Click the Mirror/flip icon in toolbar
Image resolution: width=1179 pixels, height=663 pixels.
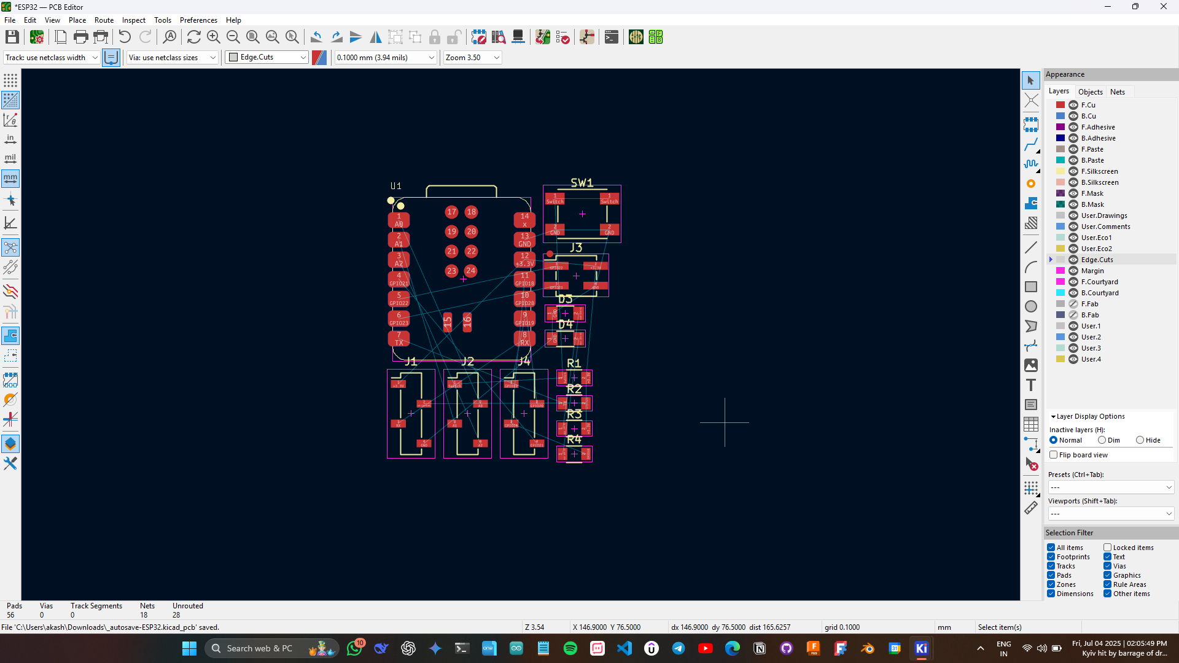376,37
